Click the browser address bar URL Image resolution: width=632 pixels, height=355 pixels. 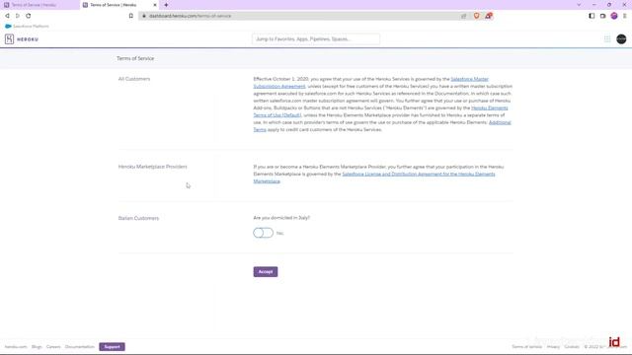click(x=190, y=16)
